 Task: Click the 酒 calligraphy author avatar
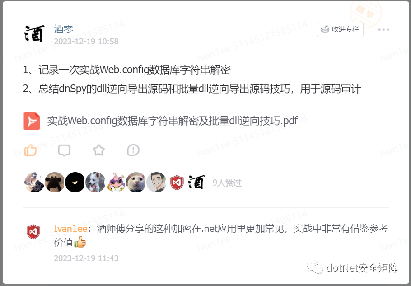(x=34, y=33)
